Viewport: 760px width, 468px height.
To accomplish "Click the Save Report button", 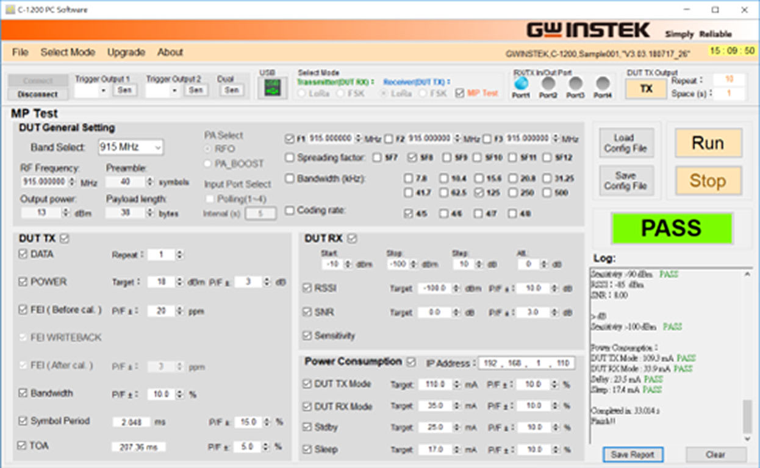I will tap(633, 455).
